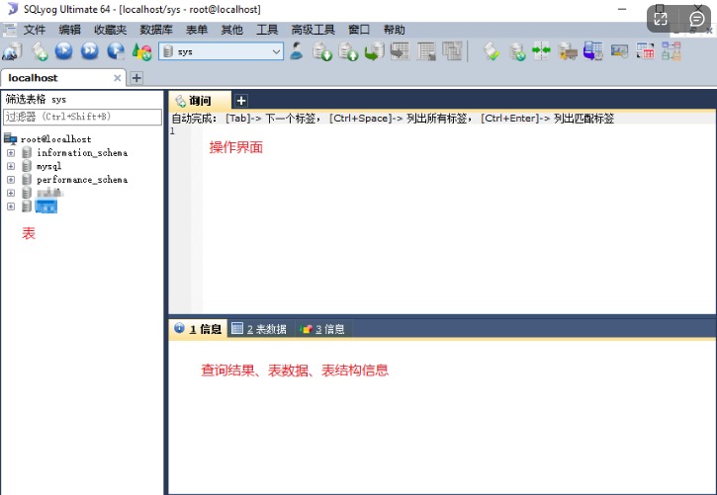Click the root@localhost server node
The height and width of the screenshot is (495, 717).
coord(55,139)
